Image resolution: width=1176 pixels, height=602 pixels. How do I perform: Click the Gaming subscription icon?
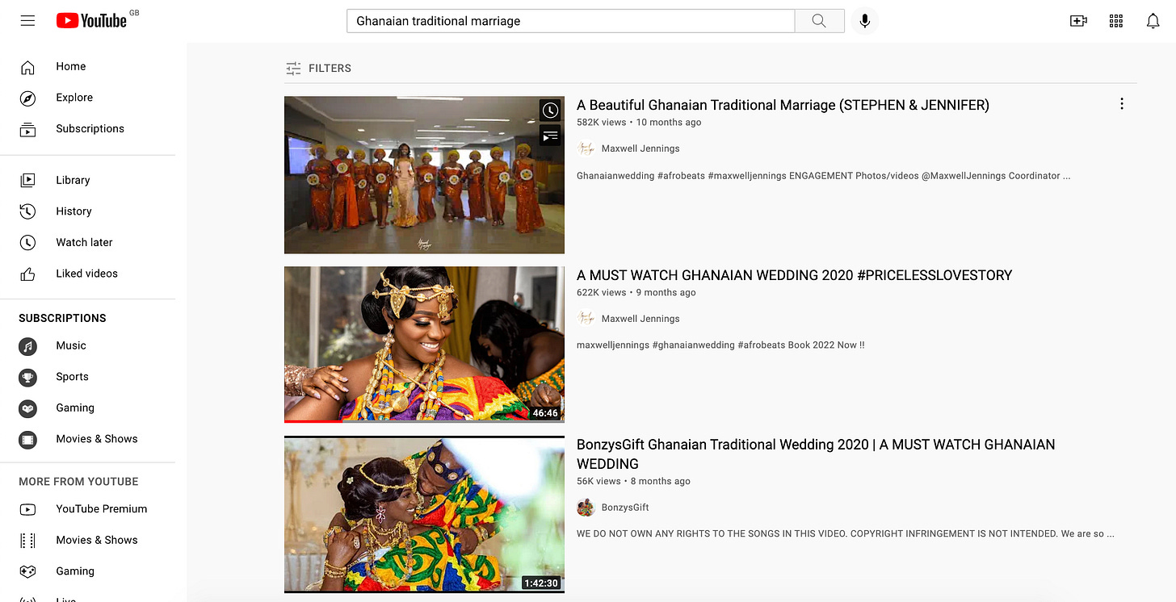coord(28,408)
